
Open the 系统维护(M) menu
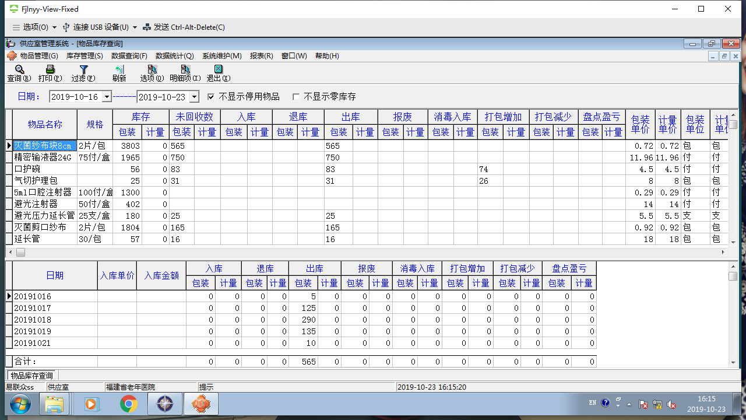222,56
